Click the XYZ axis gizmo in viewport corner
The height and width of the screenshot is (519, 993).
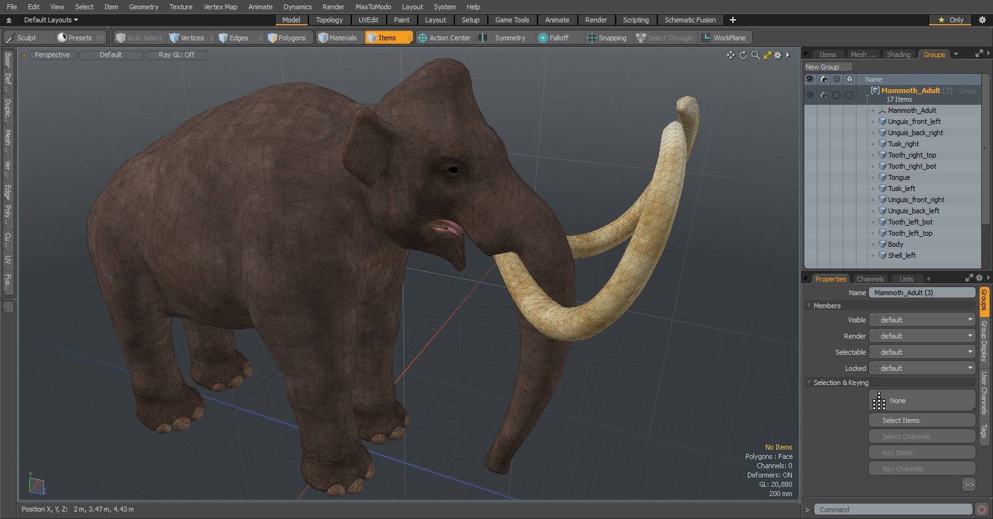point(36,484)
